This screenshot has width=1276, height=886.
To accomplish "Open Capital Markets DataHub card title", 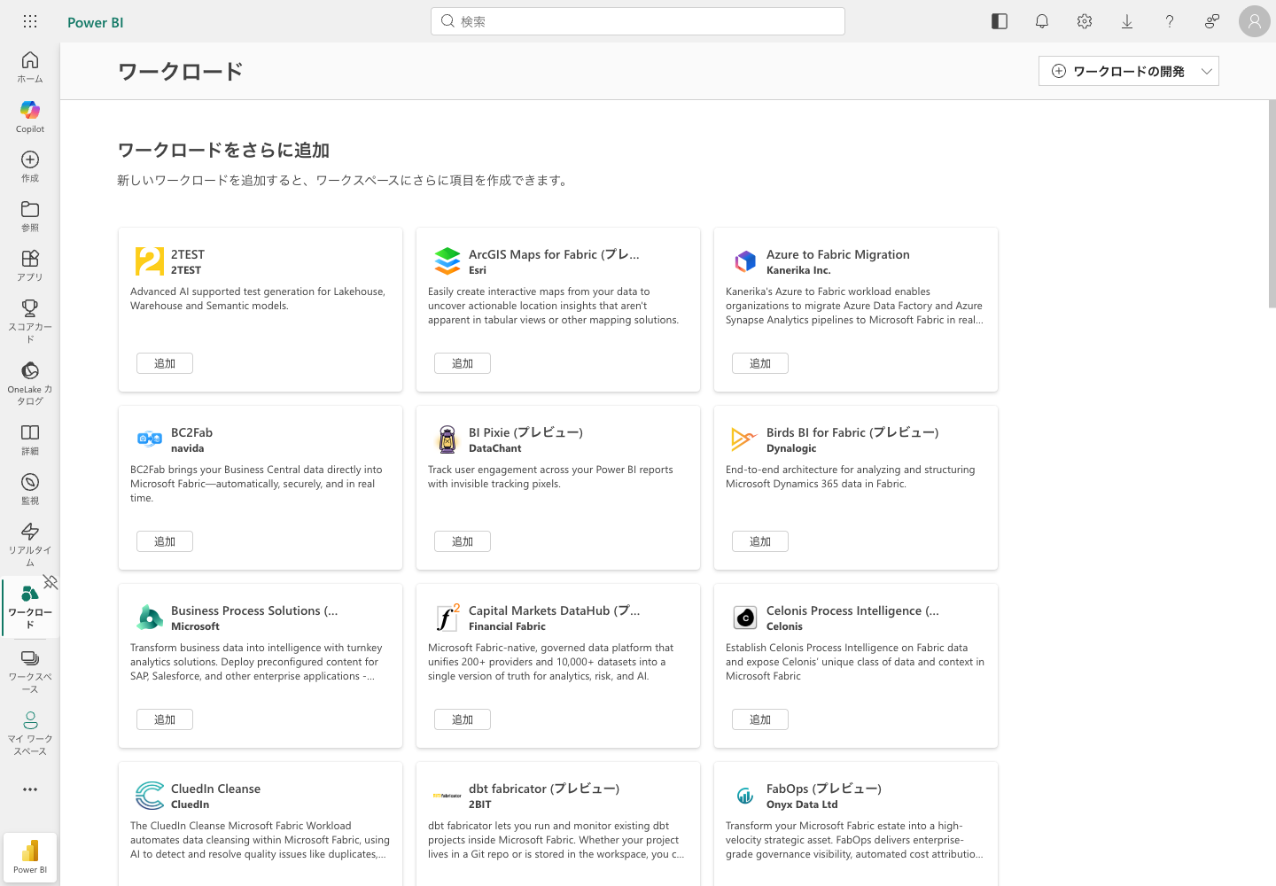I will pyautogui.click(x=554, y=610).
